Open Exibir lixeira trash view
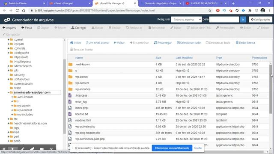Image resolution: width=274 pixels, height=154 pixels. [245, 43]
